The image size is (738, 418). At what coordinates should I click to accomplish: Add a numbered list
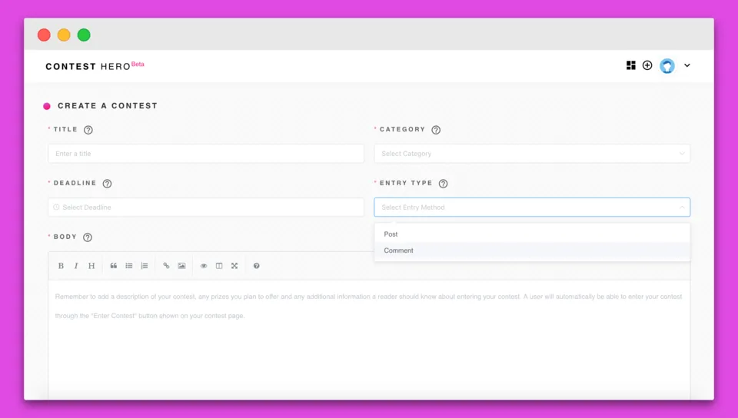(x=145, y=266)
